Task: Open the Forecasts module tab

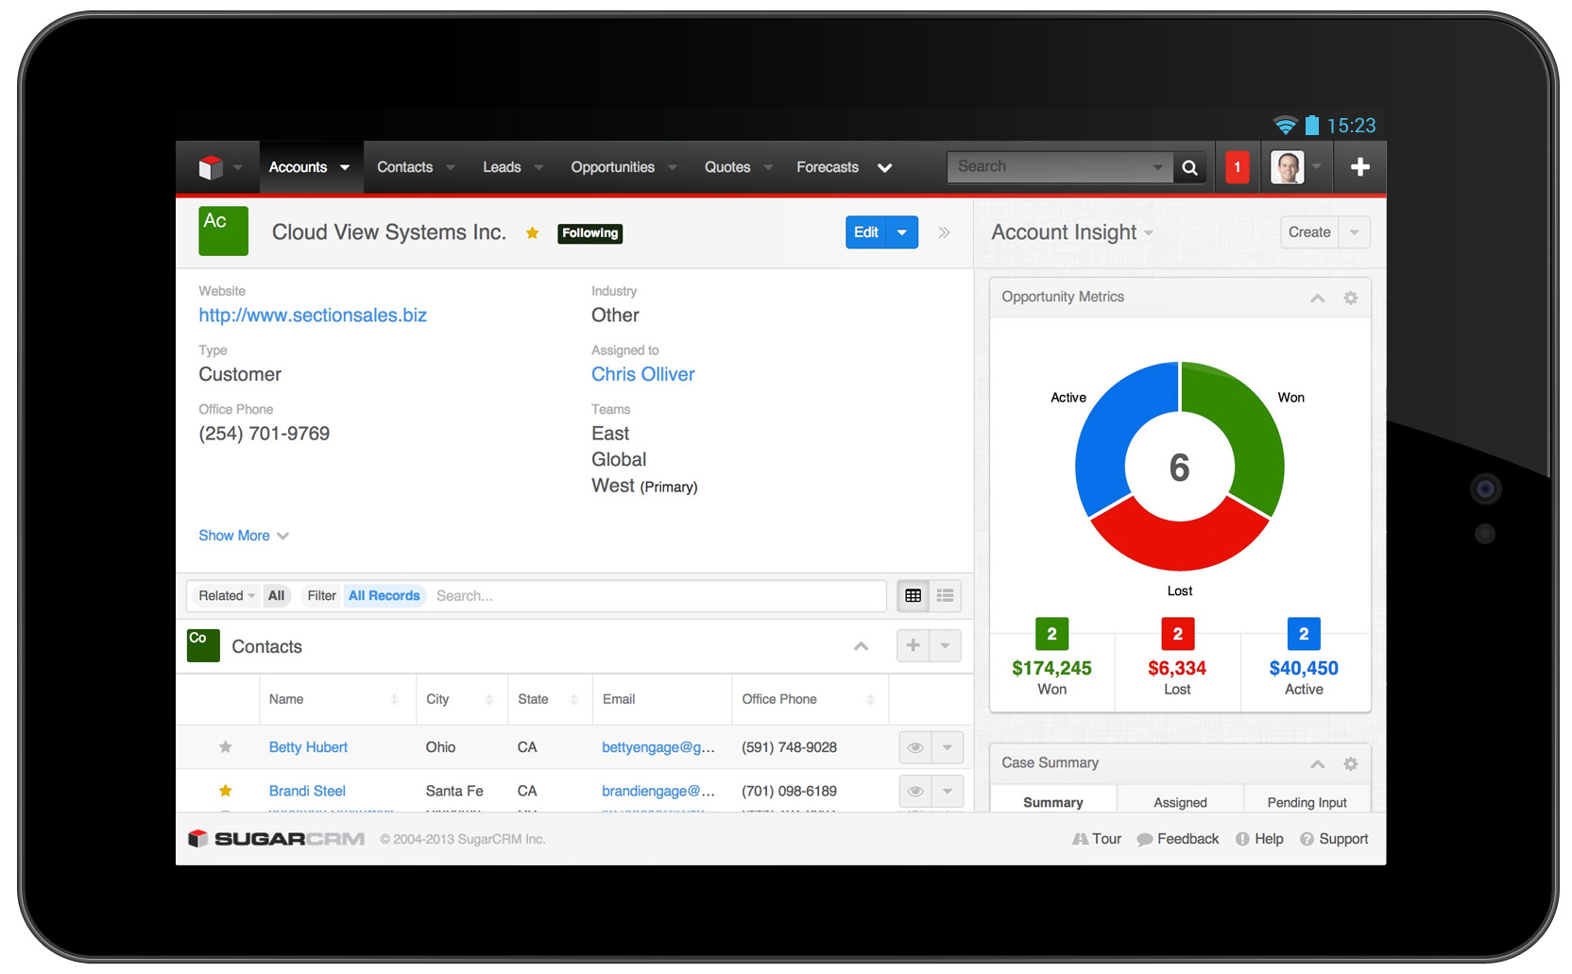Action: [x=828, y=167]
